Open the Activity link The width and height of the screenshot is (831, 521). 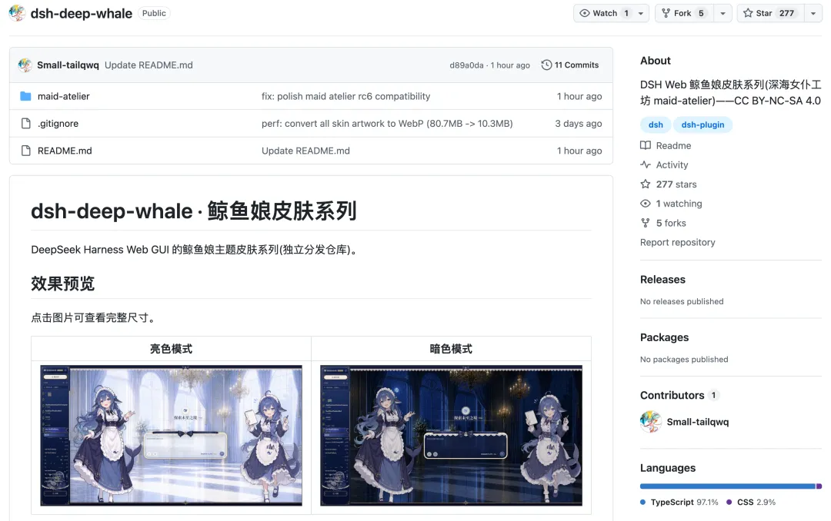(672, 164)
